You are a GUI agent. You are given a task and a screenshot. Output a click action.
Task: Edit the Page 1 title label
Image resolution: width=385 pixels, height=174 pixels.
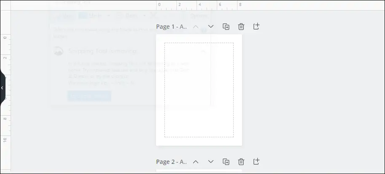(171, 27)
